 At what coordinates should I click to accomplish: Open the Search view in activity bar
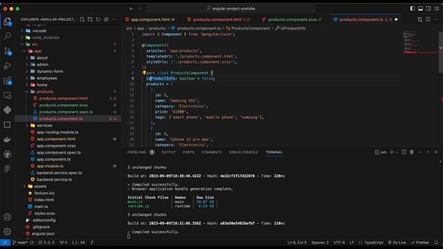click(x=8, y=36)
